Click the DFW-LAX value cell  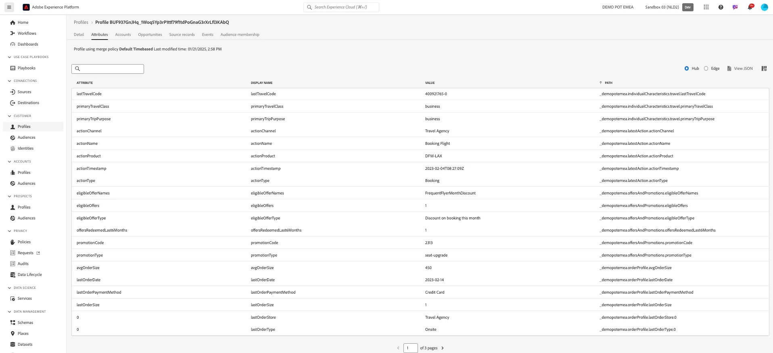pyautogui.click(x=434, y=156)
